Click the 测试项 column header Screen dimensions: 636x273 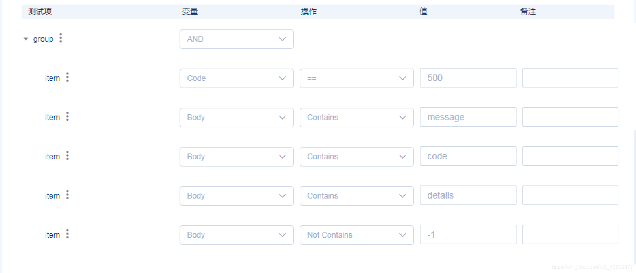coord(40,12)
